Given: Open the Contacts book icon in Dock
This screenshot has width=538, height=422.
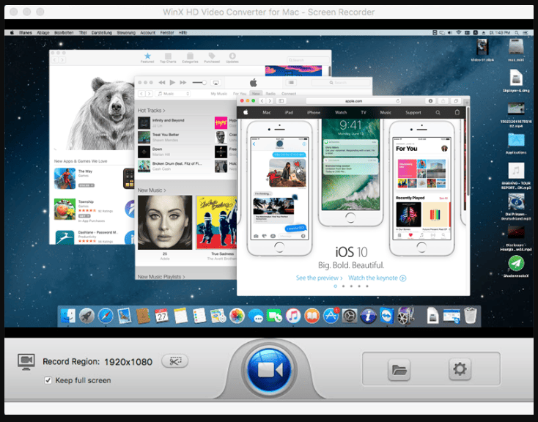Looking at the screenshot, I should point(143,316).
